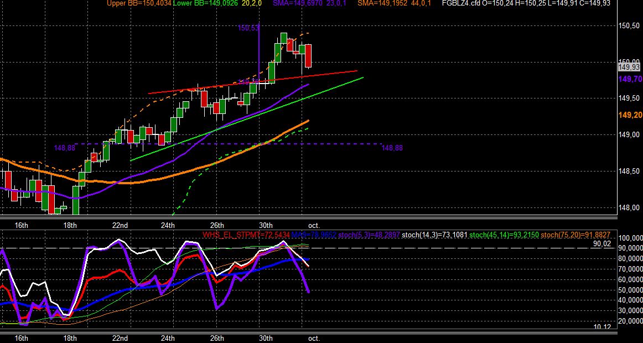This screenshot has width=643, height=343.
Task: Click the FGBLZ4.cfd symbol name
Action: [x=461, y=3]
